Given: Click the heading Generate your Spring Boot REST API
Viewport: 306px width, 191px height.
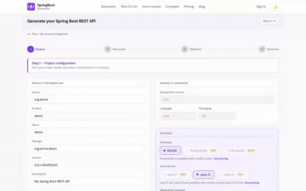Looking at the screenshot, I should click(x=61, y=21).
